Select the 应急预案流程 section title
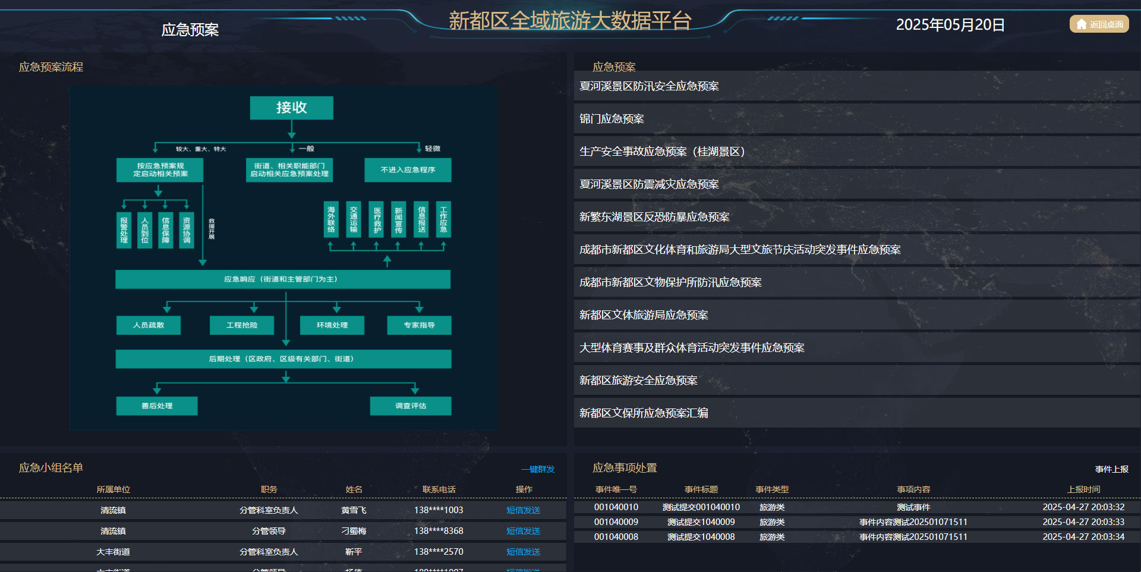Viewport: 1141px width, 572px height. [51, 67]
